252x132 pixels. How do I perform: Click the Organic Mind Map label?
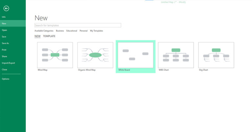87,70
